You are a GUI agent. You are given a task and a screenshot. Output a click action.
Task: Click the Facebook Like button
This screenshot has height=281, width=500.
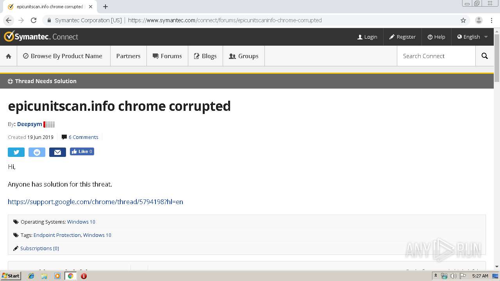tap(82, 151)
